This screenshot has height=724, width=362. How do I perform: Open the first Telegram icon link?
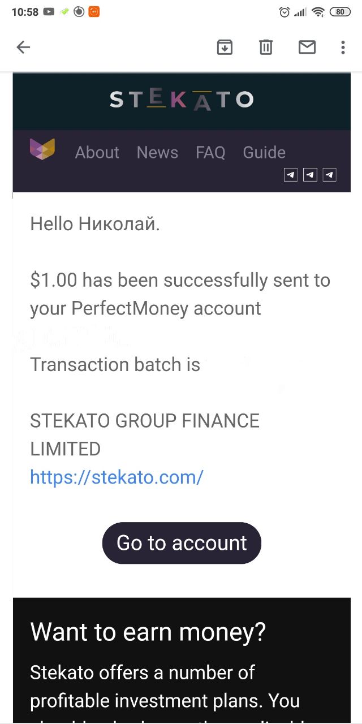click(291, 175)
